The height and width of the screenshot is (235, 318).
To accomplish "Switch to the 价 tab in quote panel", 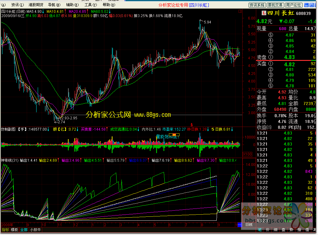I will coord(268,230).
